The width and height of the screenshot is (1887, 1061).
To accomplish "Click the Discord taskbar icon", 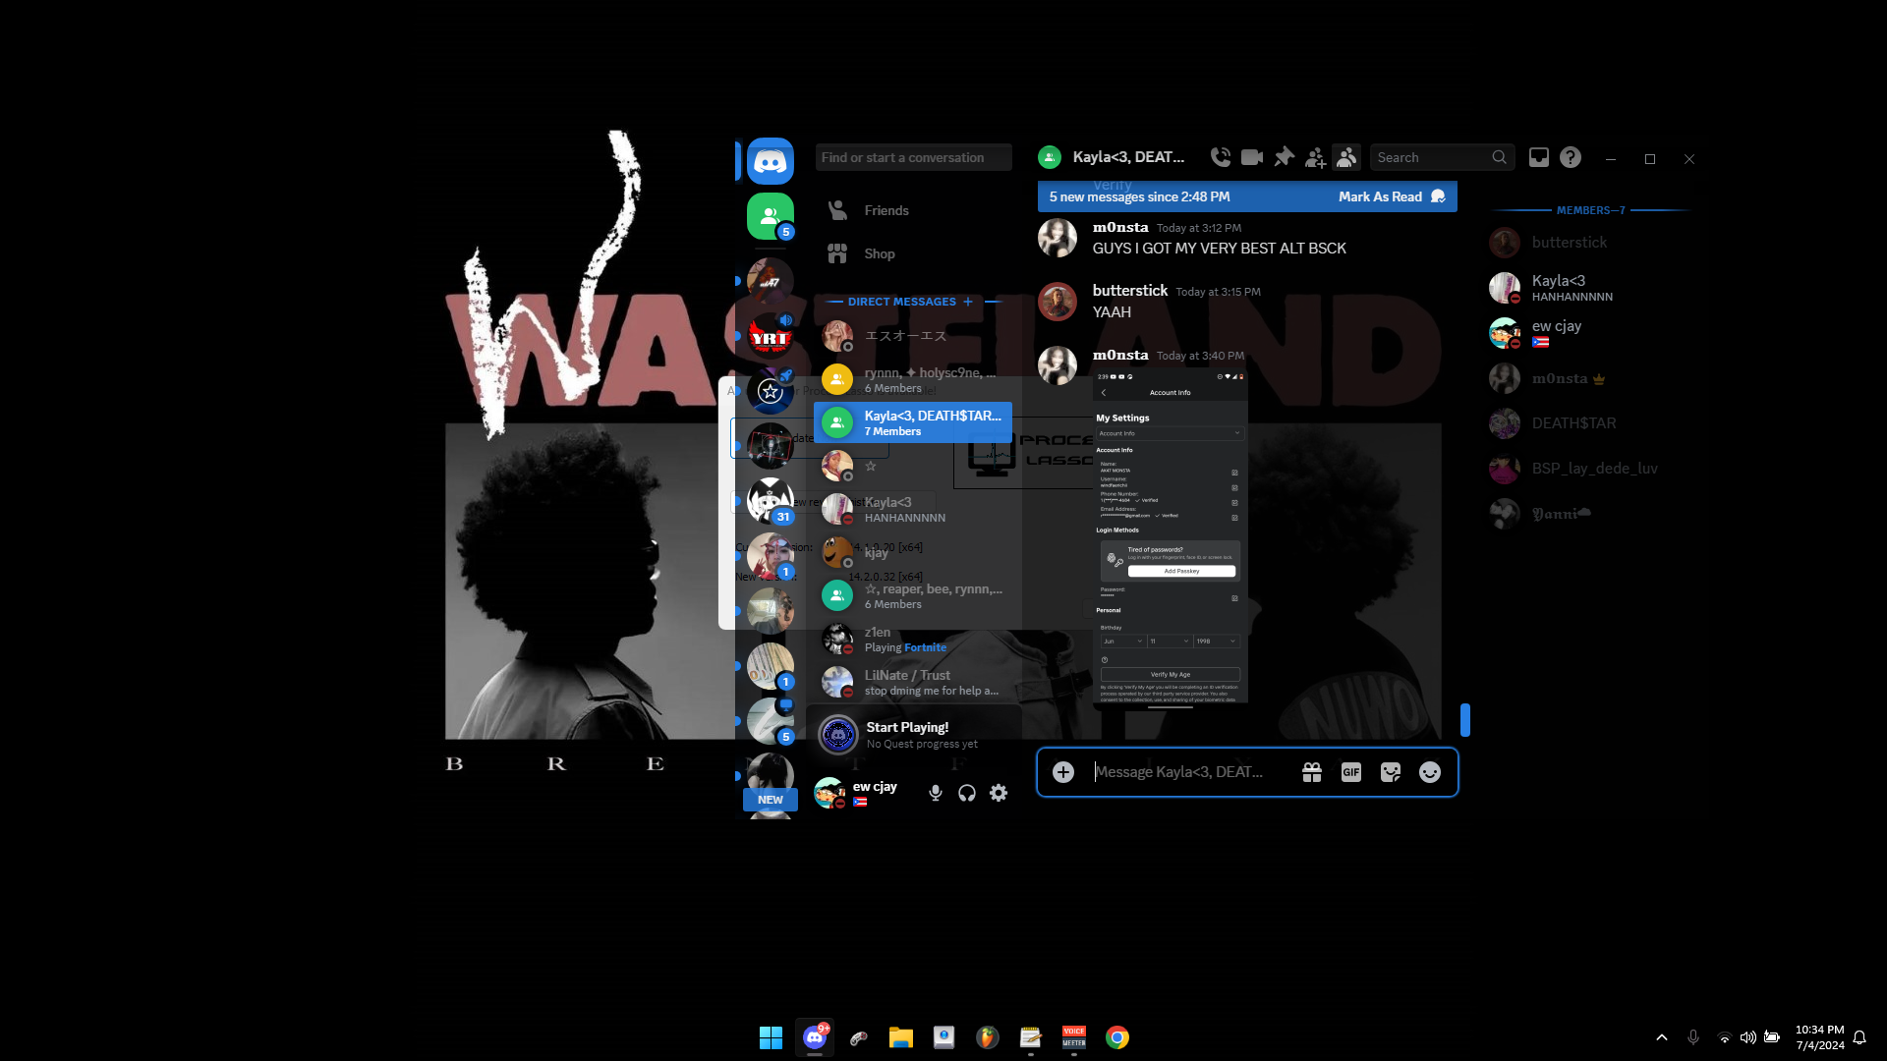I will pos(815,1037).
